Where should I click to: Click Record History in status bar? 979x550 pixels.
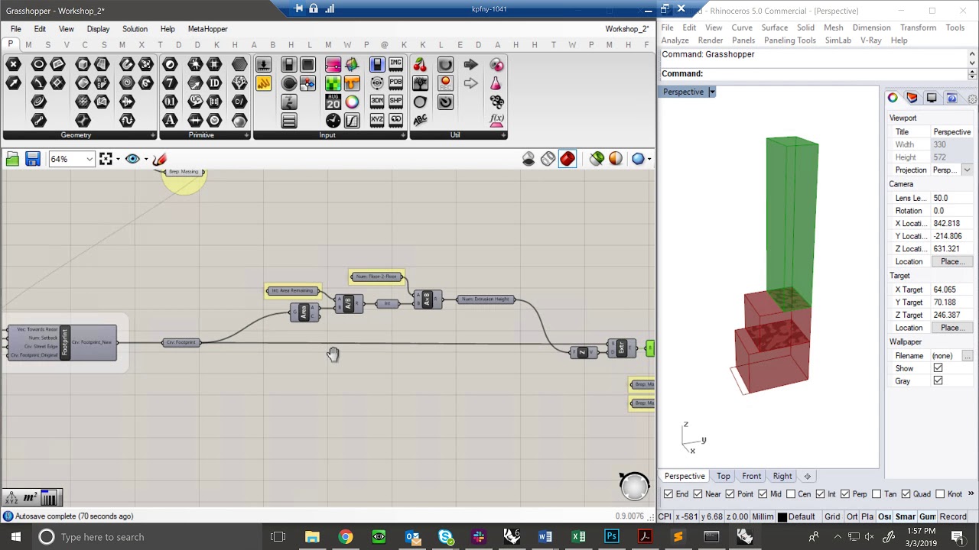[953, 517]
